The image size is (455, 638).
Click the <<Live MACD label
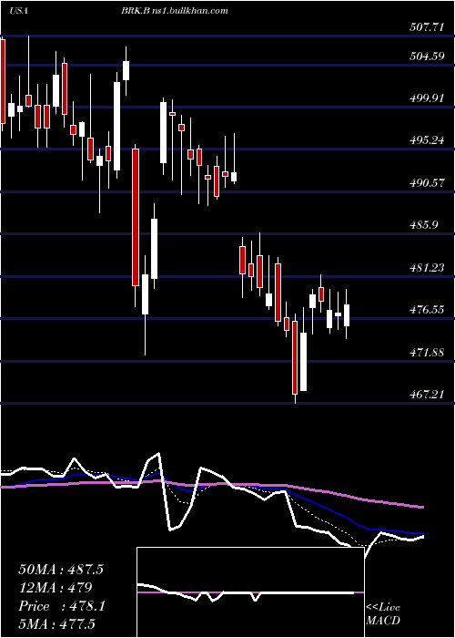pyautogui.click(x=383, y=613)
